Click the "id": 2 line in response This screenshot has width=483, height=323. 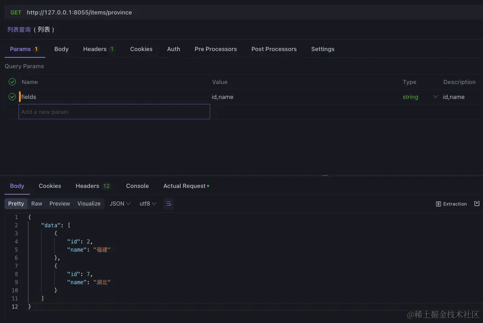coord(80,241)
